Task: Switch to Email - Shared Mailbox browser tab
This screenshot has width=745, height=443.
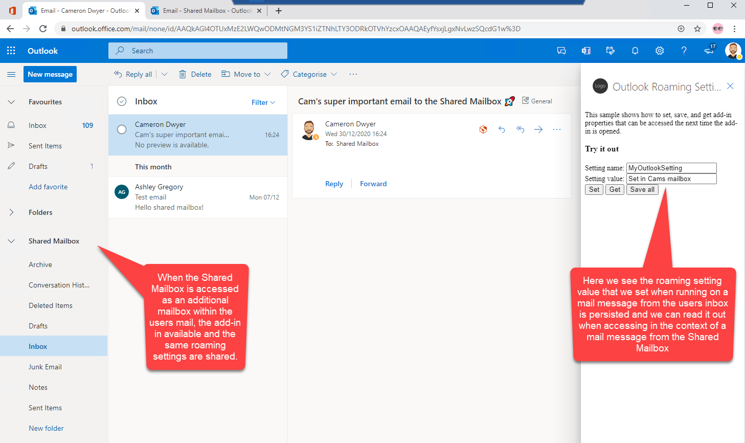Action: coord(207,10)
